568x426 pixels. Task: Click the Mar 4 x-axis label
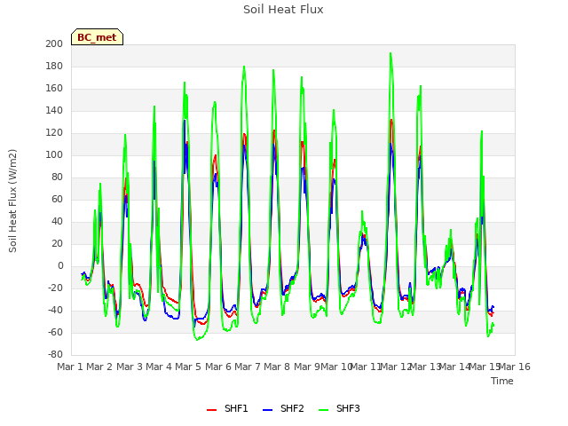point(159,367)
